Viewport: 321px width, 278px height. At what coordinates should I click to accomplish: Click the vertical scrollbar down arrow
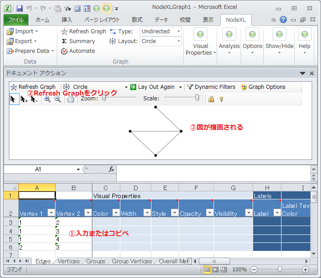click(x=313, y=254)
